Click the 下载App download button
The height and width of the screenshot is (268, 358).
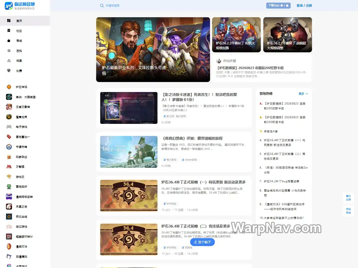pyautogui.click(x=278, y=5)
